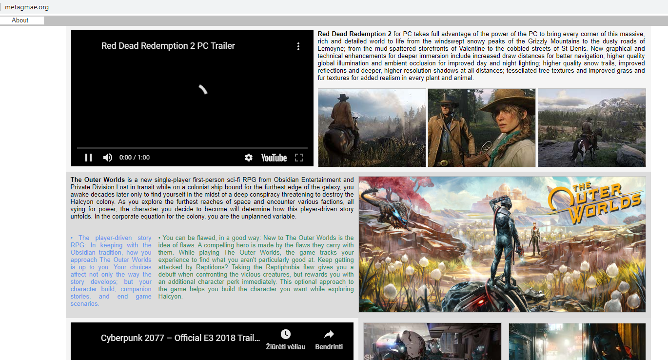Pause the Red Dead Redemption 2 trailer

click(88, 158)
